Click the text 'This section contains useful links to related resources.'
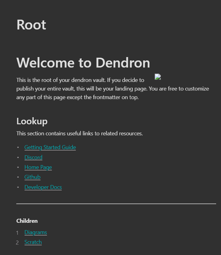 click(79, 133)
